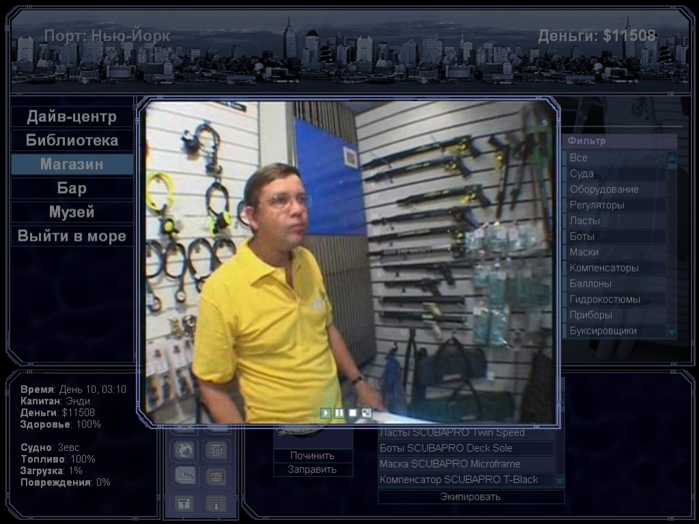This screenshot has width=699, height=524.
Task: Pause the shopkeeper video
Action: coord(339,413)
